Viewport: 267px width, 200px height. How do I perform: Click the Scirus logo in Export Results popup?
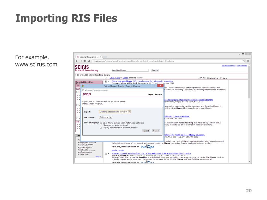click(87, 94)
